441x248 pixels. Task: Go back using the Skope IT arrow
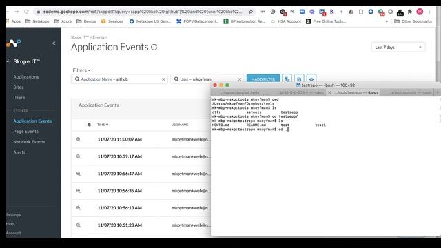[x=8, y=61]
